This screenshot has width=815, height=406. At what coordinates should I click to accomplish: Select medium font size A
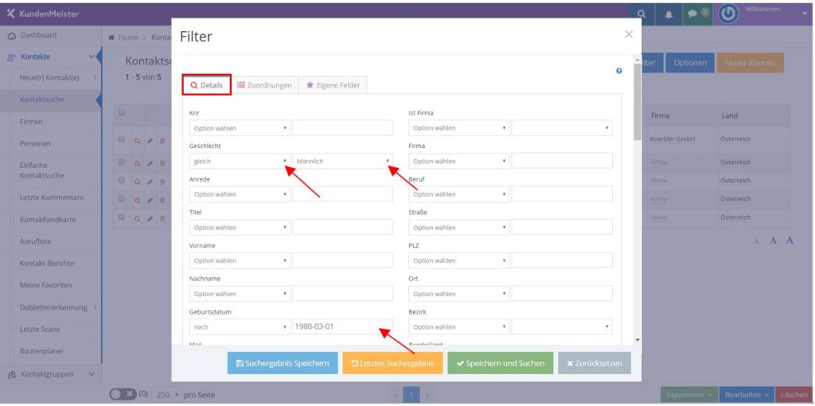773,240
